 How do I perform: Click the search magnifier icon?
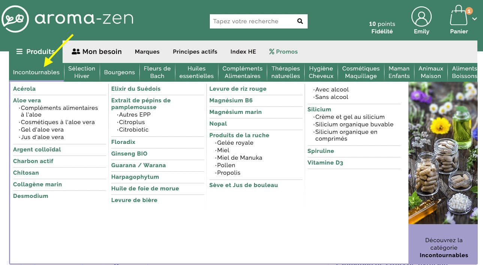coord(300,21)
